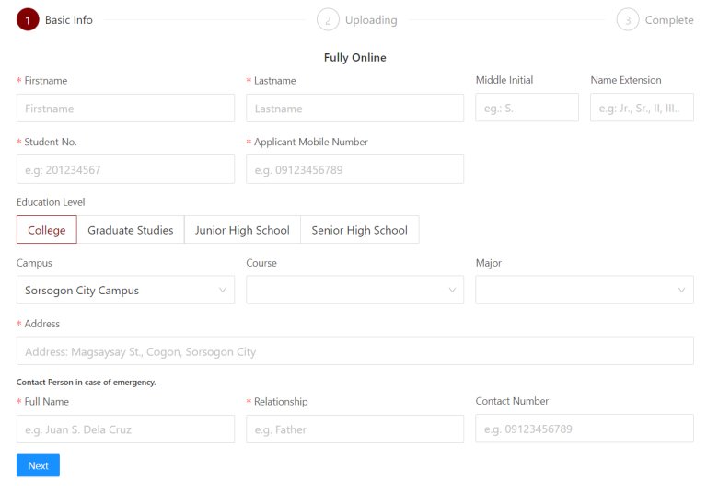Click the step 2 Uploading circle icon

click(327, 19)
